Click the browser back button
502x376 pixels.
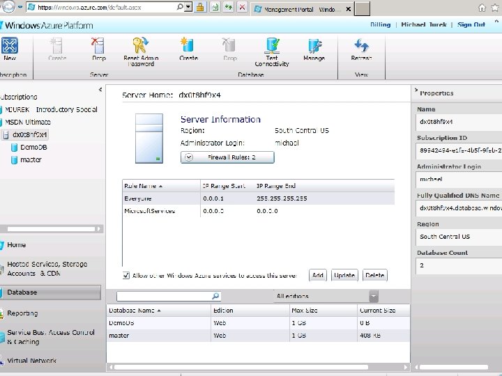[8, 7]
